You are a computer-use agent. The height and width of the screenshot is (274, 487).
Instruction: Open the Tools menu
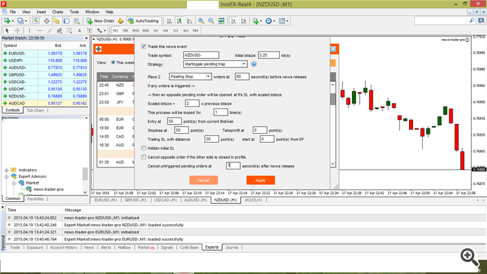click(74, 12)
